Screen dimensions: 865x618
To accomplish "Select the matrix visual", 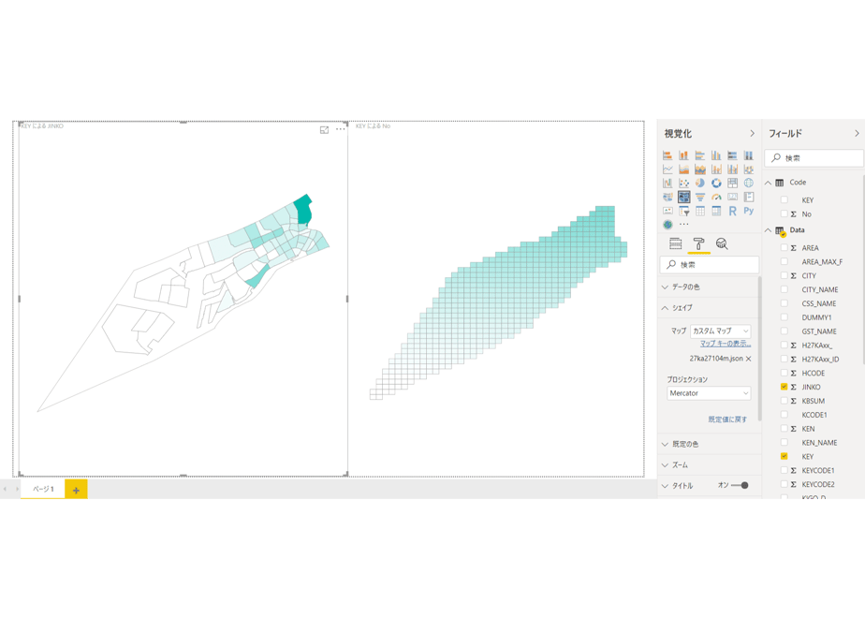I will pyautogui.click(x=716, y=211).
